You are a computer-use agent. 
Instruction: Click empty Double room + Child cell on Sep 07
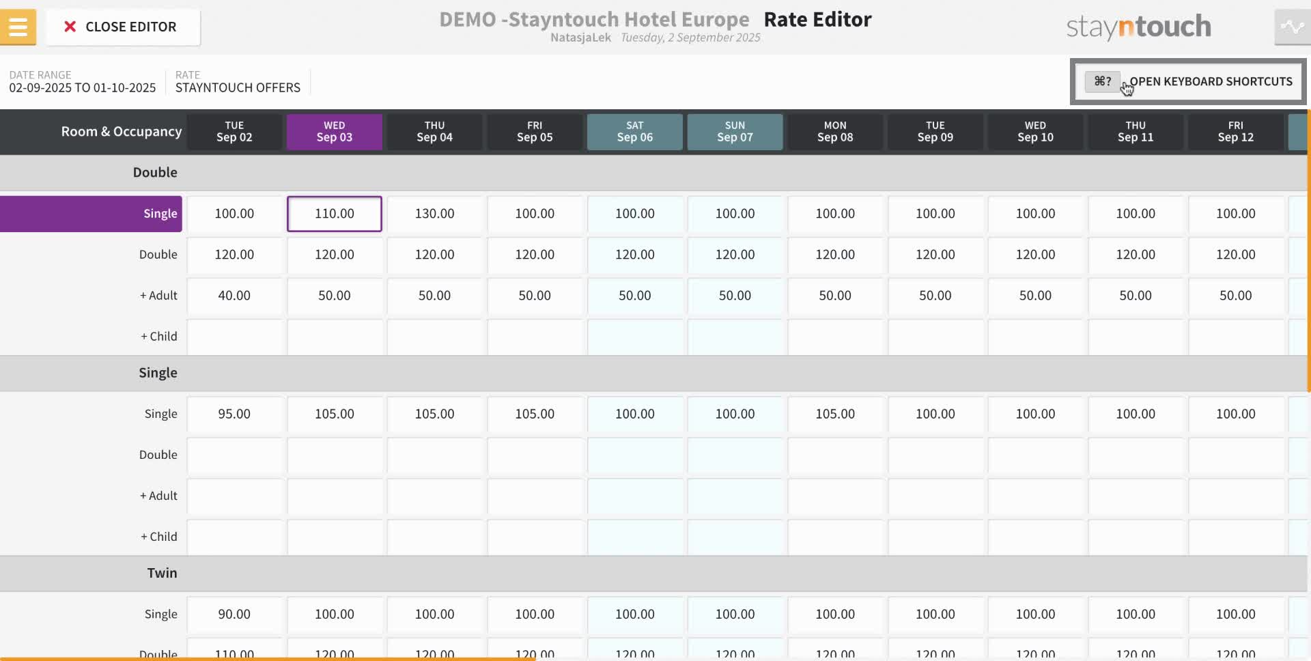coord(735,337)
